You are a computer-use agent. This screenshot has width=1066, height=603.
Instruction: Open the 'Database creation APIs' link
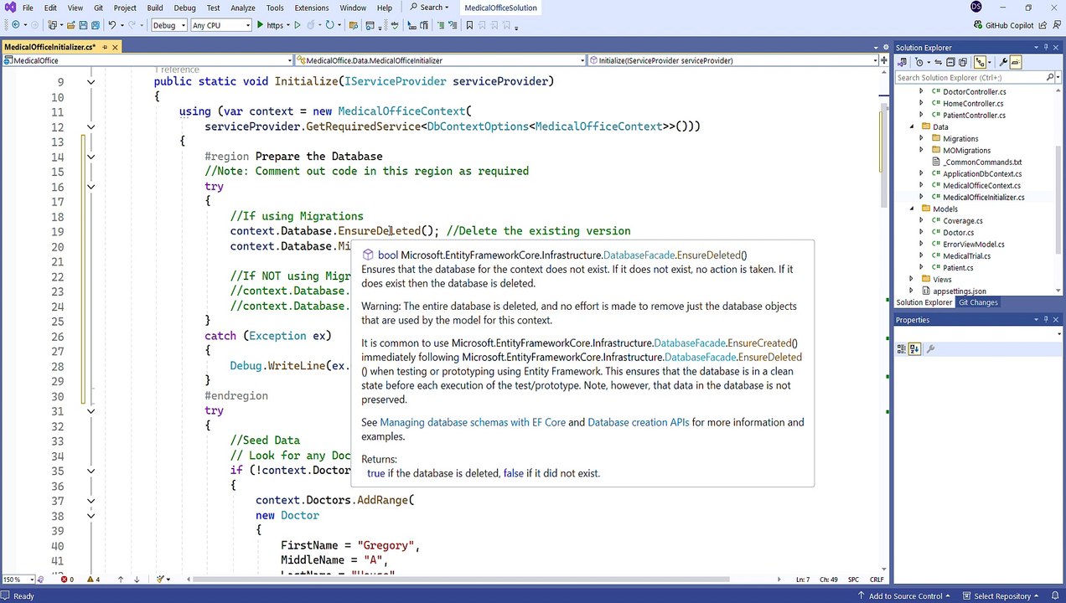click(639, 422)
